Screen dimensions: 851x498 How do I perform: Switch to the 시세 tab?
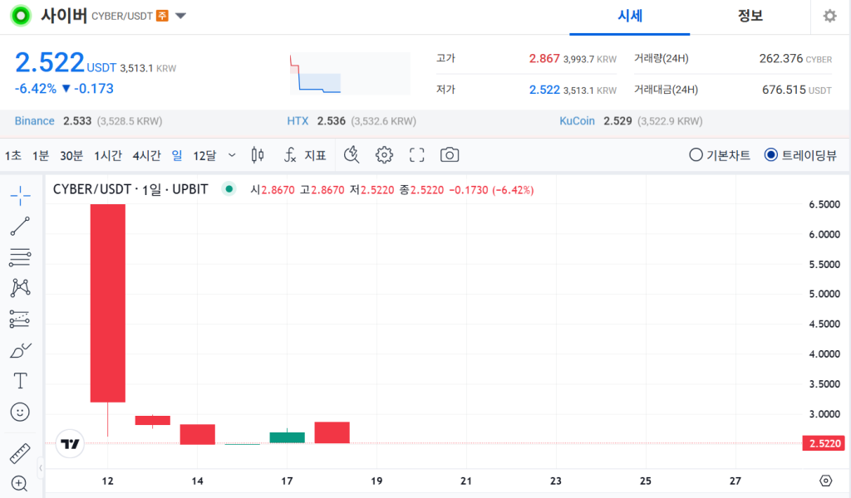tap(630, 17)
